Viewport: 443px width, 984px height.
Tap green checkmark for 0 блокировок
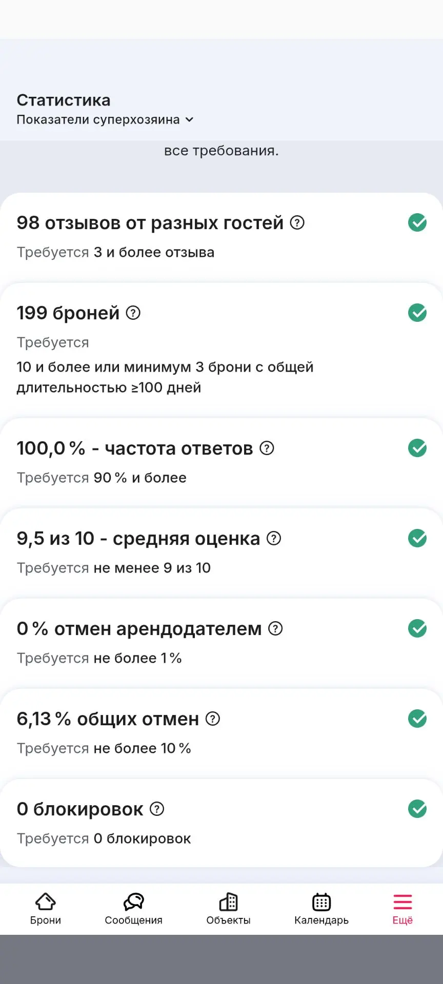point(417,809)
